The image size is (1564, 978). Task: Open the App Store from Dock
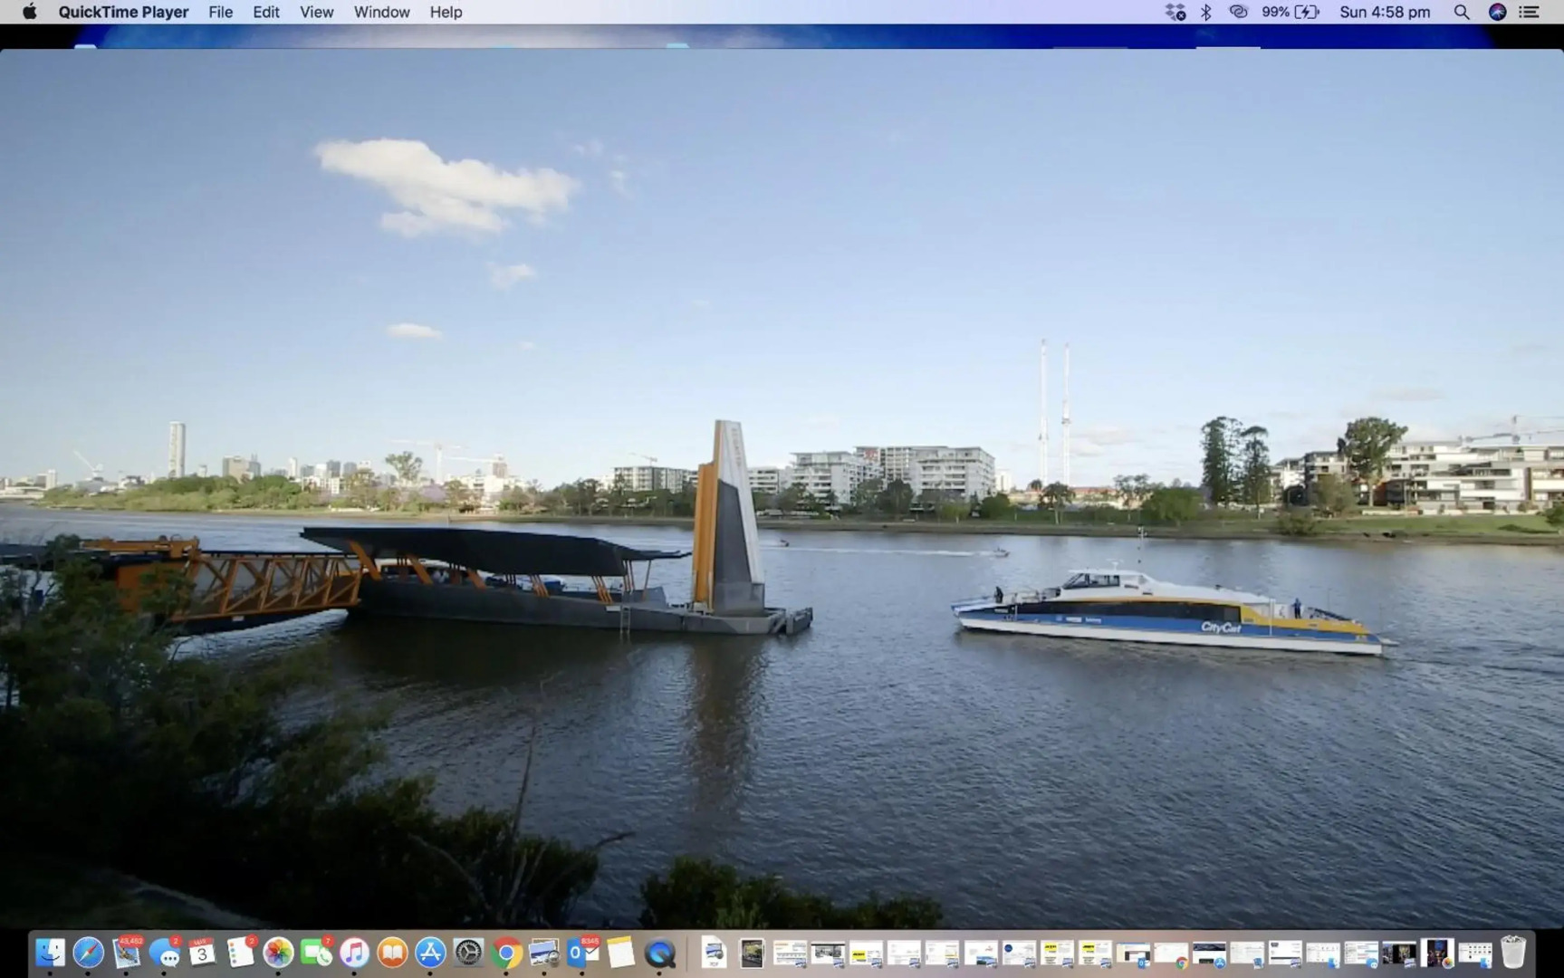(x=430, y=953)
